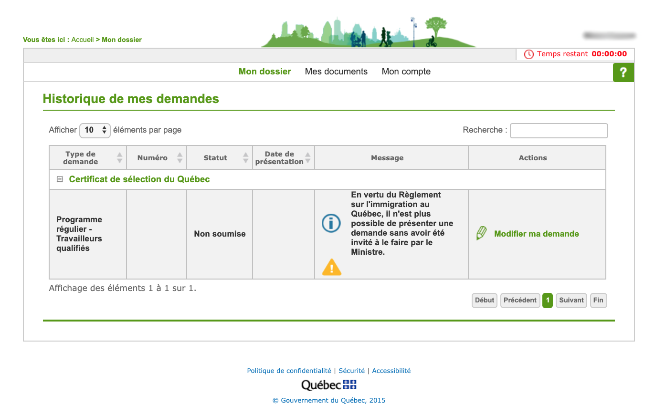Go to Mon compte tab
Viewport: 655px width, 415px height.
[x=406, y=72]
